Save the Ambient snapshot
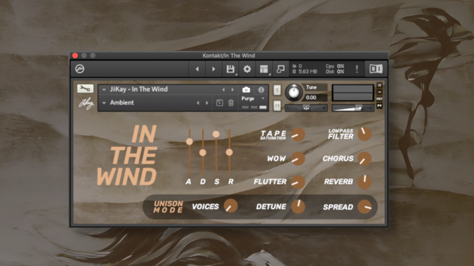 coord(219,103)
